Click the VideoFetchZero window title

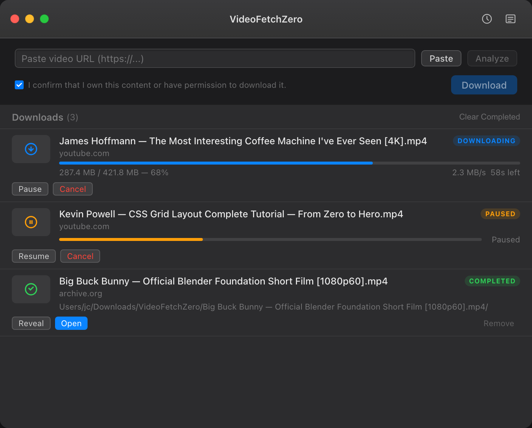[x=266, y=19]
